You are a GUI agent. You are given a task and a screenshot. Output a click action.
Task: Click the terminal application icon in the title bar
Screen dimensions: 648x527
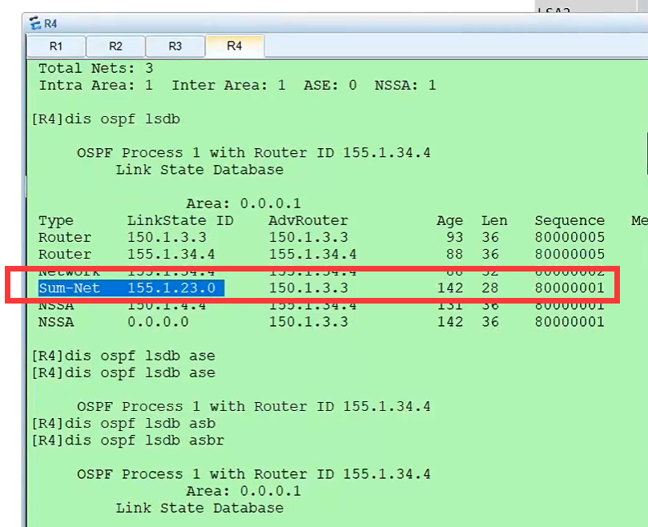coord(33,23)
